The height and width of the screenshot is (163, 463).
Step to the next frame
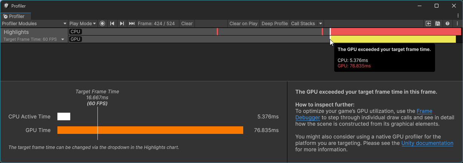point(122,23)
